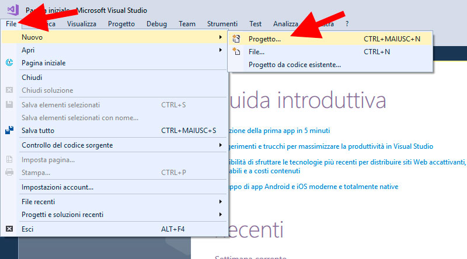Image resolution: width=467 pixels, height=259 pixels.
Task: Open the Test menu
Action: click(x=255, y=24)
